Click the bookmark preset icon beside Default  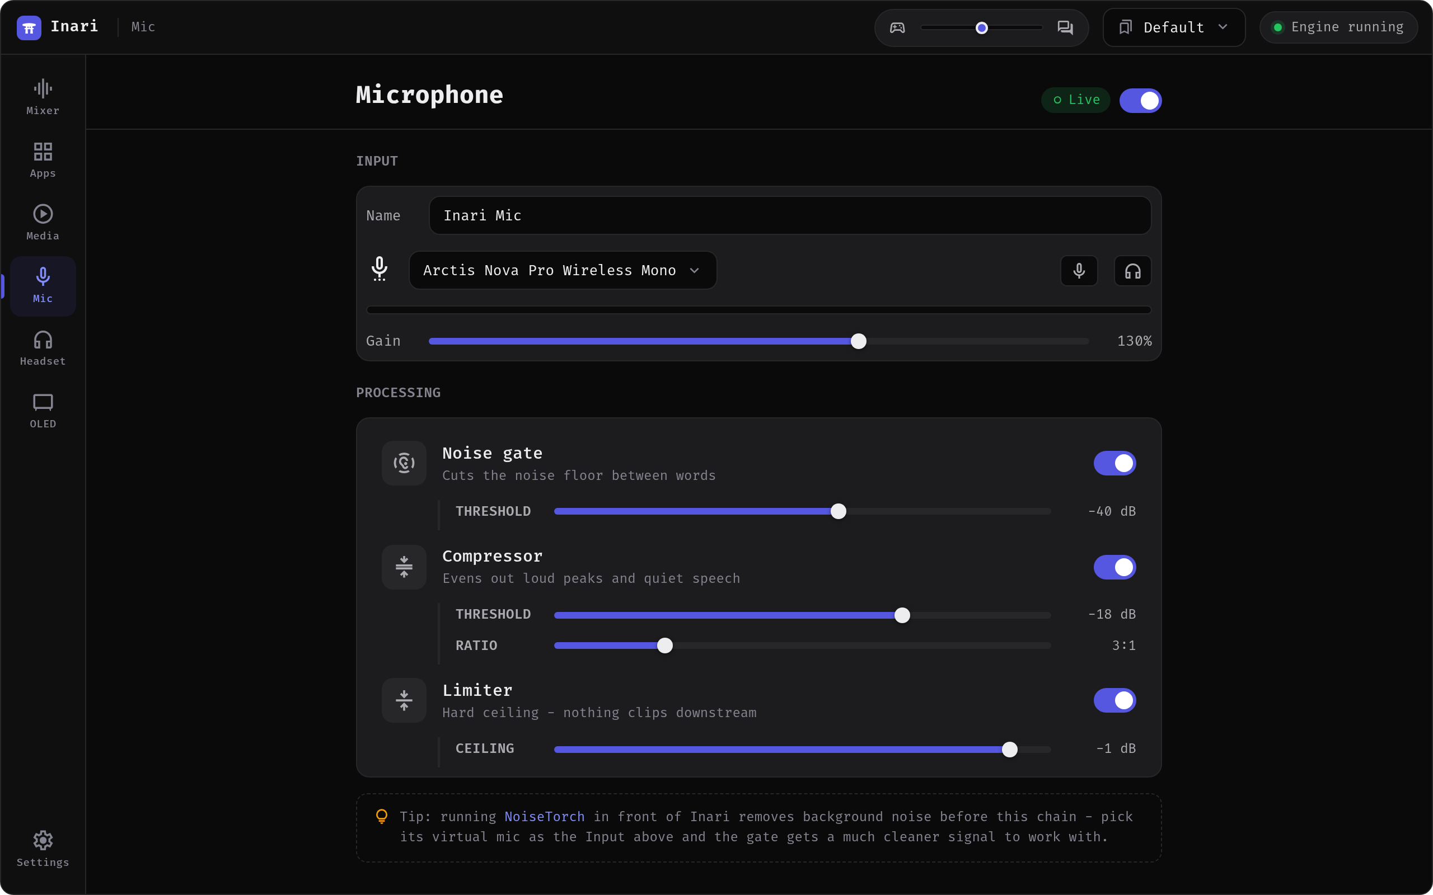click(x=1125, y=27)
